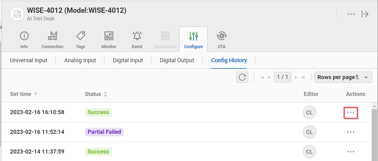Open the Info tab icon

[24, 36]
